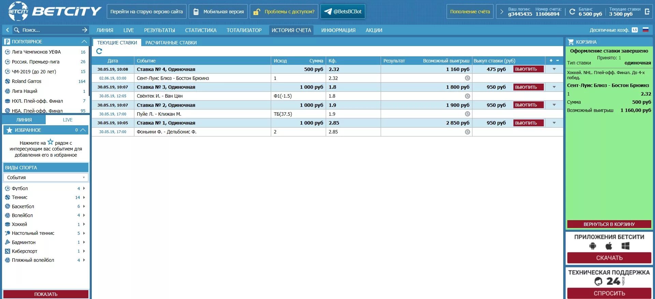Click the Russian flag language icon
Image resolution: width=655 pixels, height=299 pixels.
pyautogui.click(x=645, y=30)
